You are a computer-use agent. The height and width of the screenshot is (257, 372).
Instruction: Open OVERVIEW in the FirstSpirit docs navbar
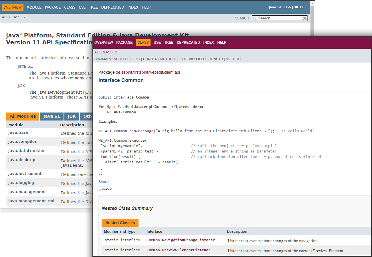(104, 43)
